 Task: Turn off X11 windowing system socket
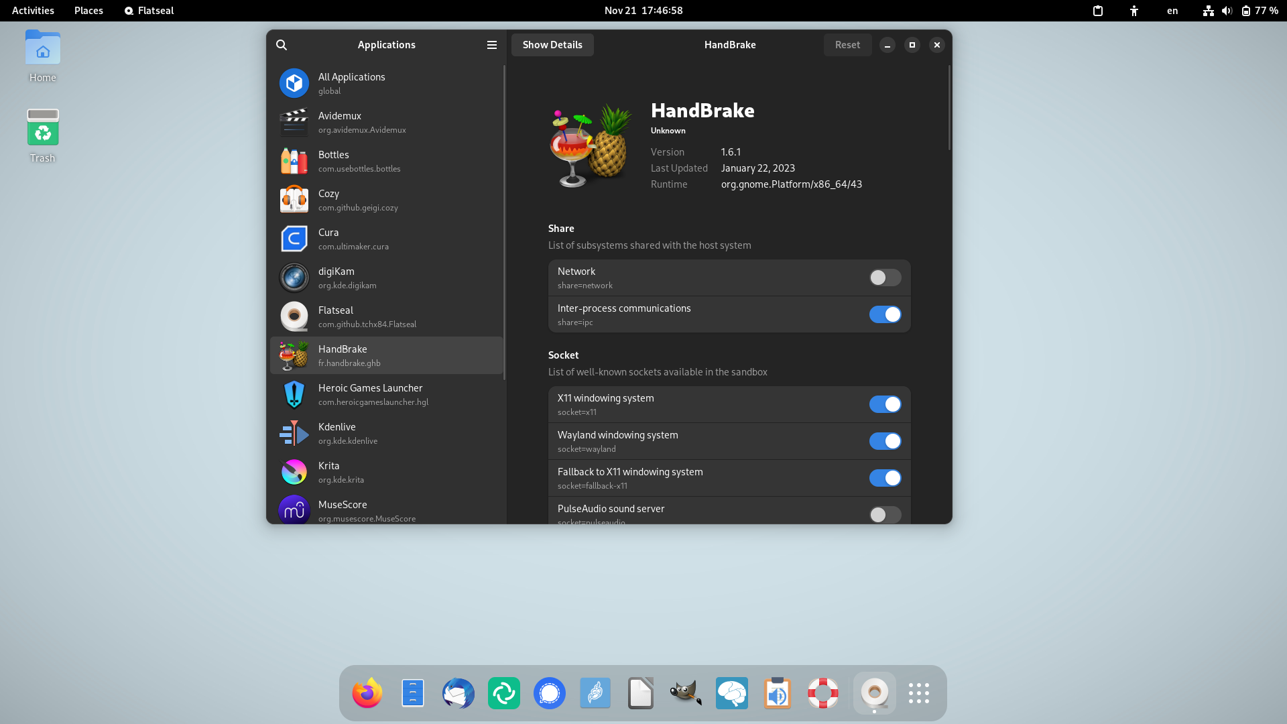[x=885, y=404]
